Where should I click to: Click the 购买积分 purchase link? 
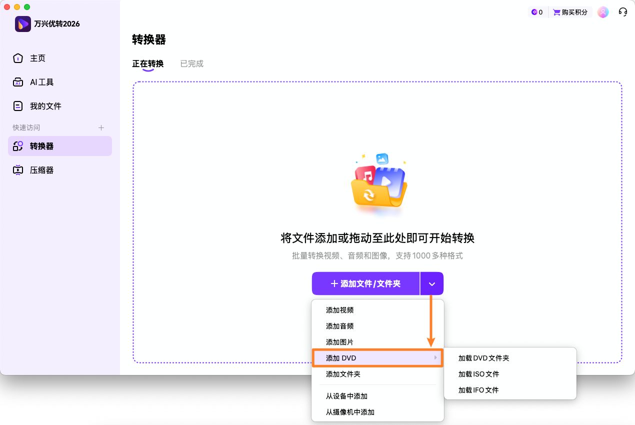pos(570,11)
